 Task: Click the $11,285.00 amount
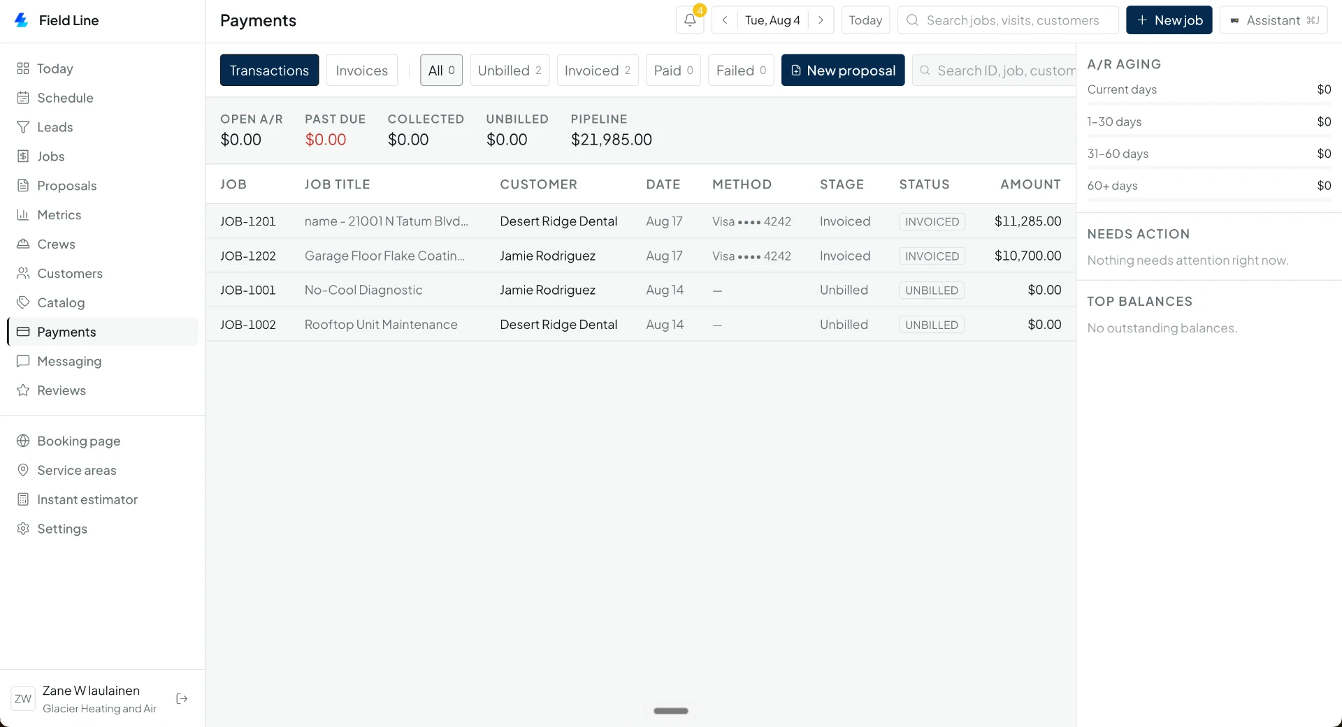point(1027,221)
